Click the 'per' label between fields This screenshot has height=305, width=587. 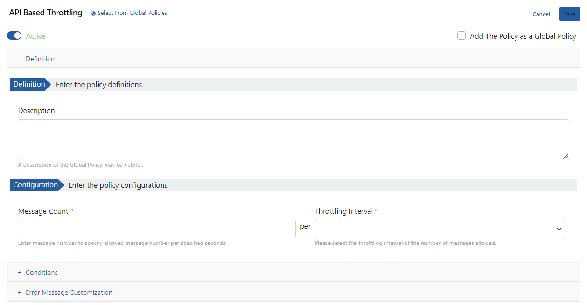305,226
